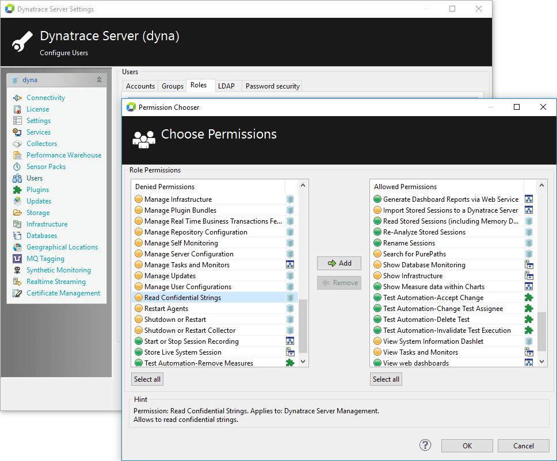
Task: Open the License section icon
Action: coord(17,109)
